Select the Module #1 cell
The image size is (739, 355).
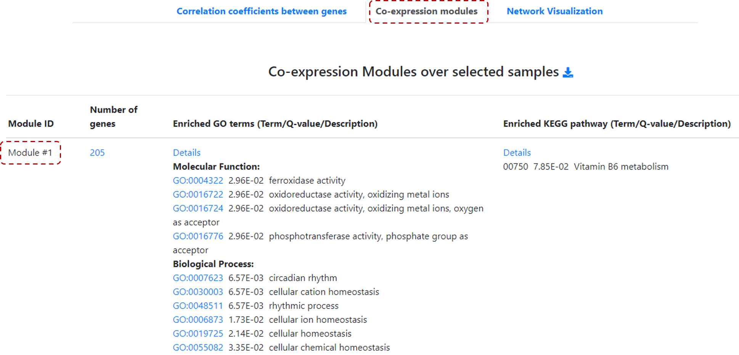click(x=30, y=153)
